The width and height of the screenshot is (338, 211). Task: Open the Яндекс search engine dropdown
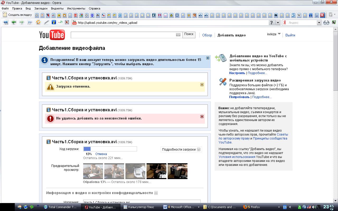coord(319,23)
